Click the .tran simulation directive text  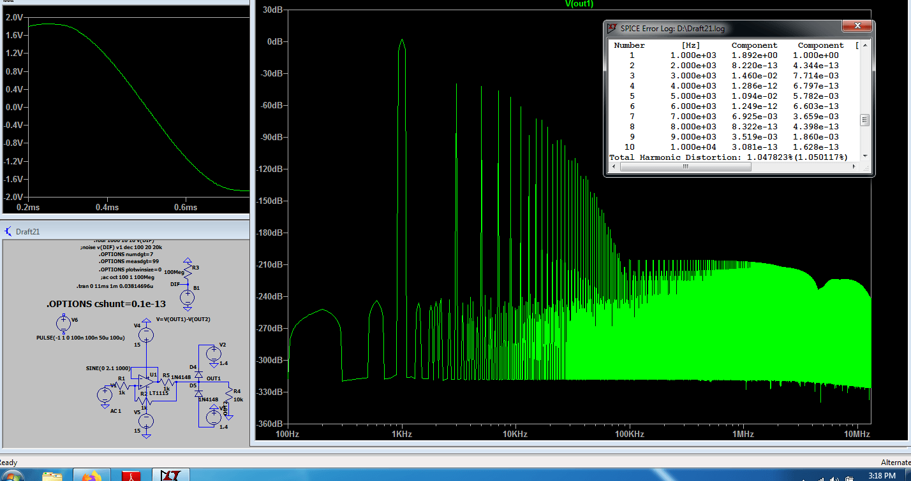point(115,286)
